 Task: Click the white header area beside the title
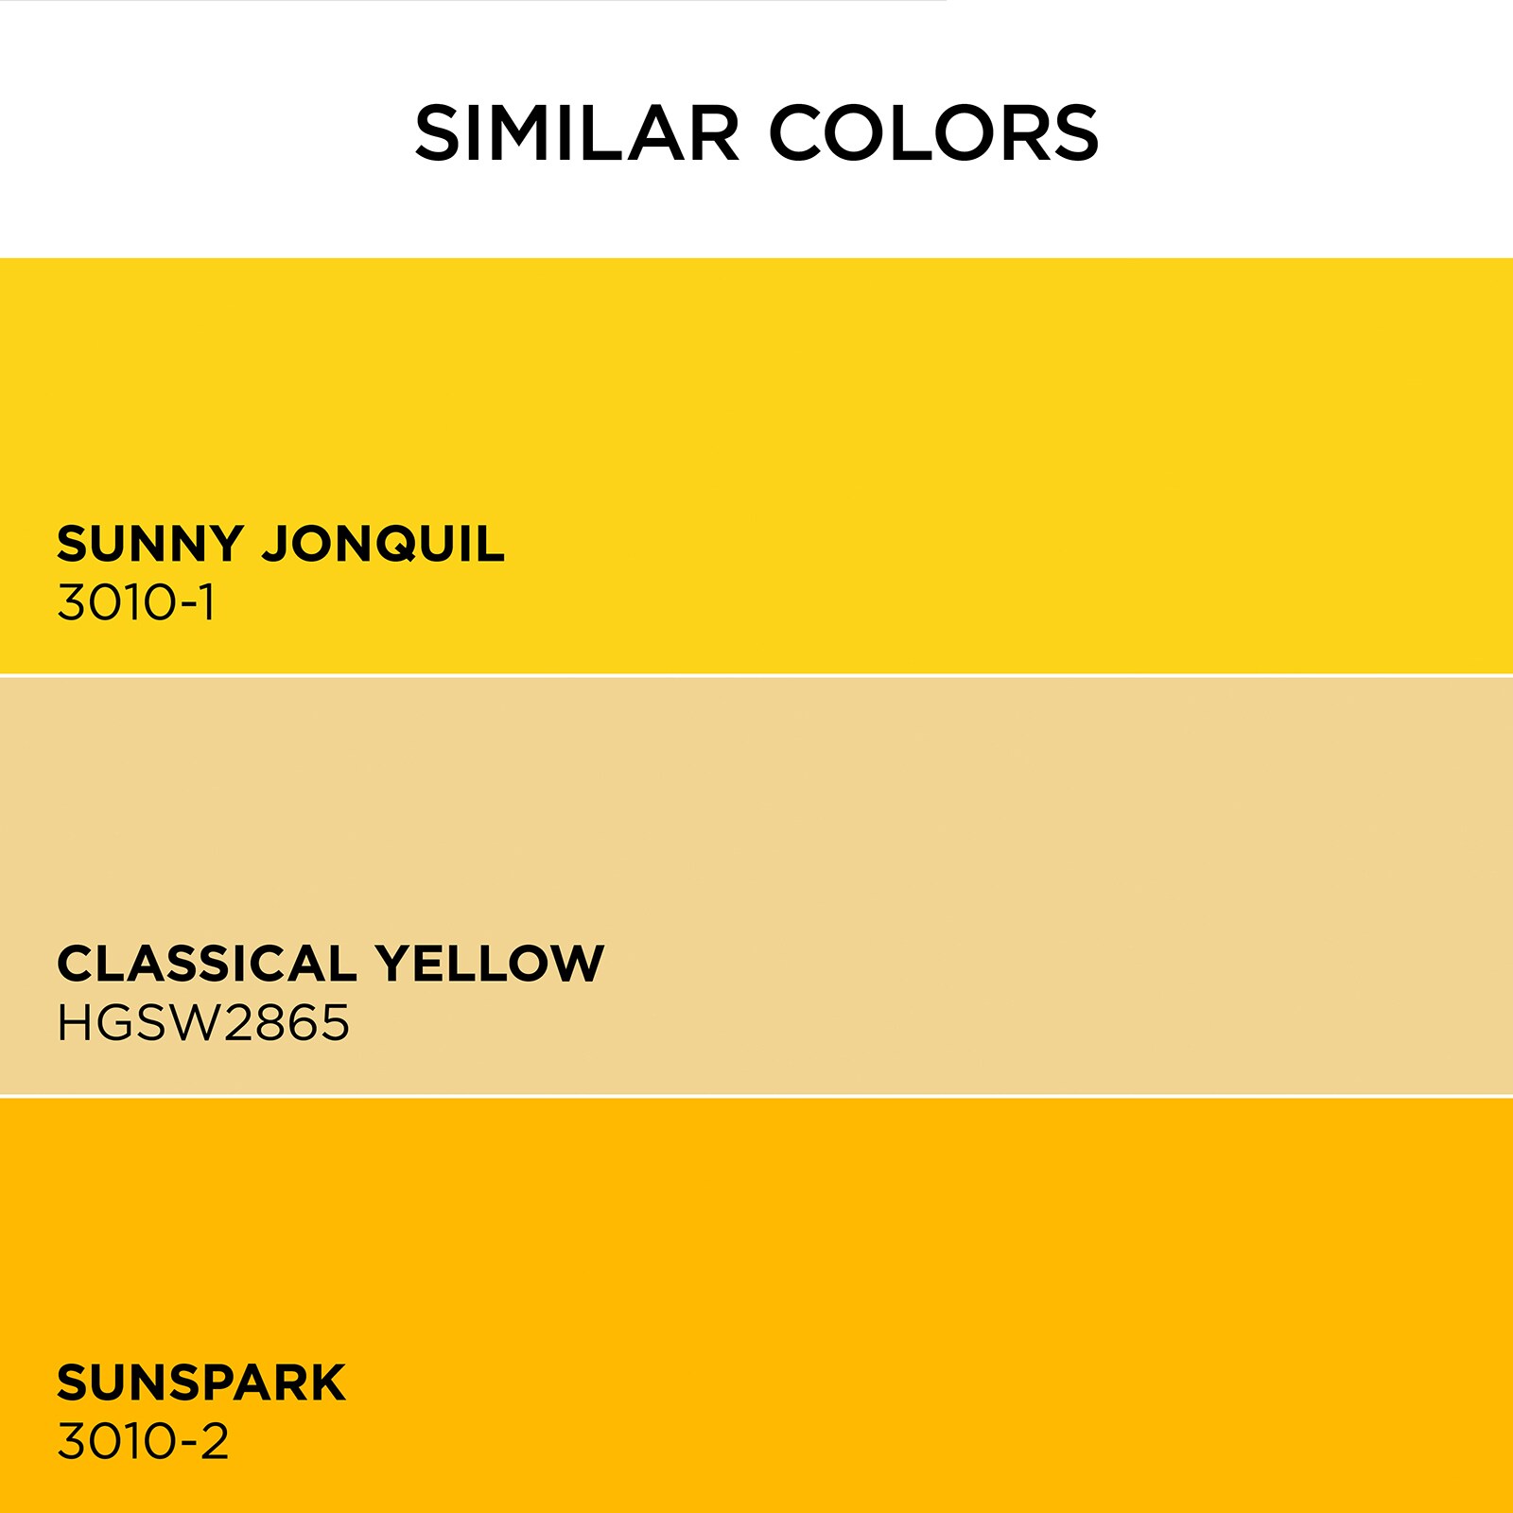pyautogui.click(x=1305, y=132)
